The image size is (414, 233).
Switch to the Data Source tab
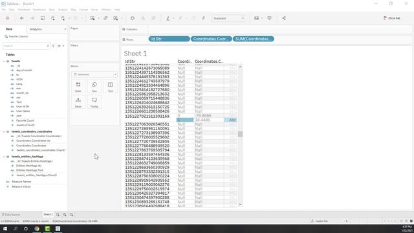point(11,214)
